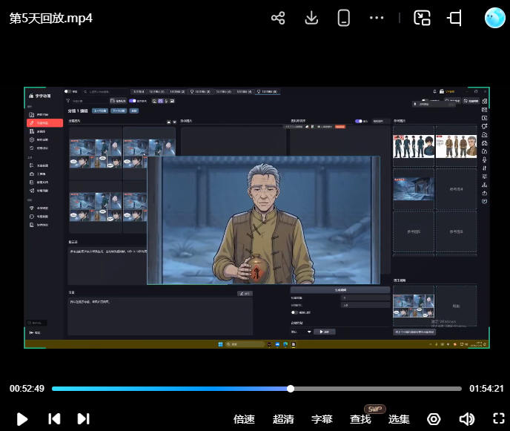The height and width of the screenshot is (431, 510).
Task: Click the download icon in the top bar
Action: [311, 18]
